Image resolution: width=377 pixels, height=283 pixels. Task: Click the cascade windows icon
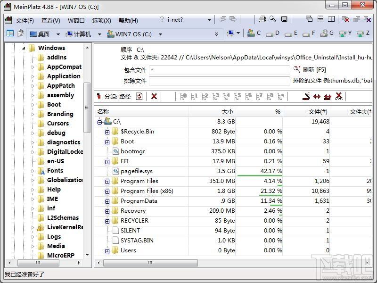tap(310, 19)
